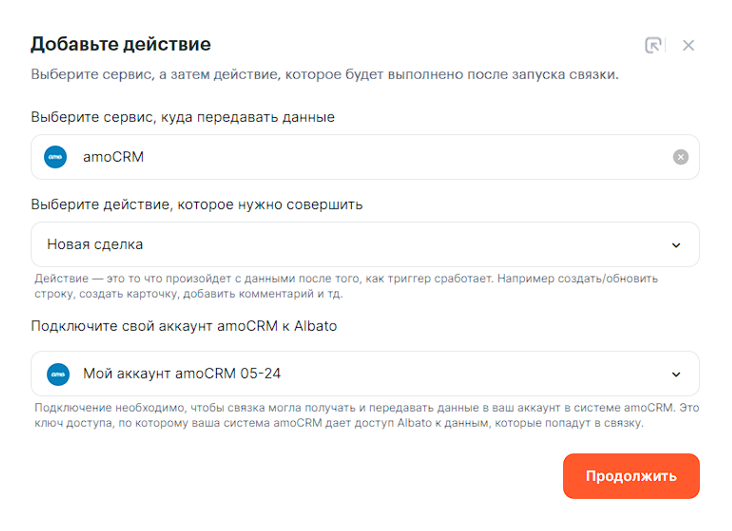Screen dimensions: 732x531
Task: Click the amoCRM logo in the account selector
Action: click(58, 374)
